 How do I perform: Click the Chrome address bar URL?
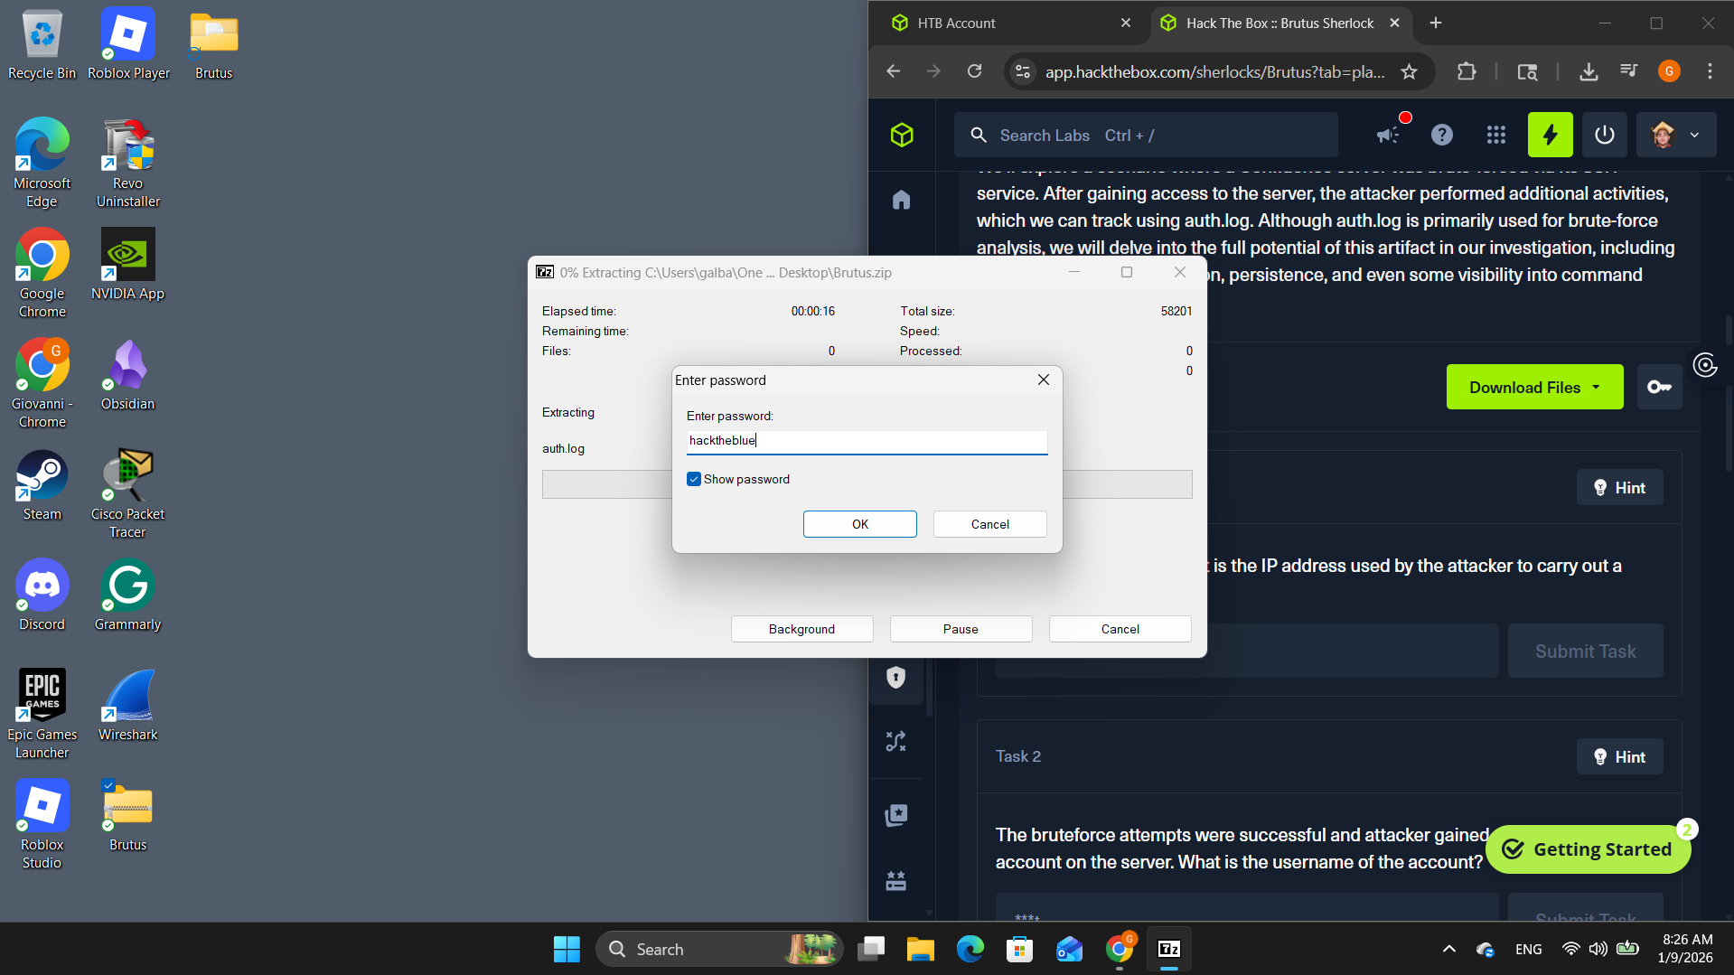click(1214, 72)
